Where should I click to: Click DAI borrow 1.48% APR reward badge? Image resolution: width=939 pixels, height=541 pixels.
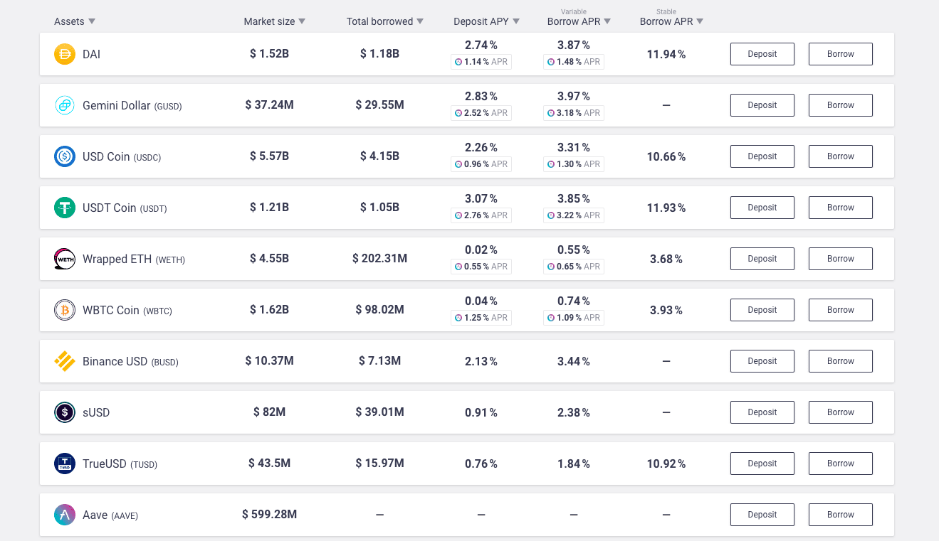pyautogui.click(x=574, y=62)
